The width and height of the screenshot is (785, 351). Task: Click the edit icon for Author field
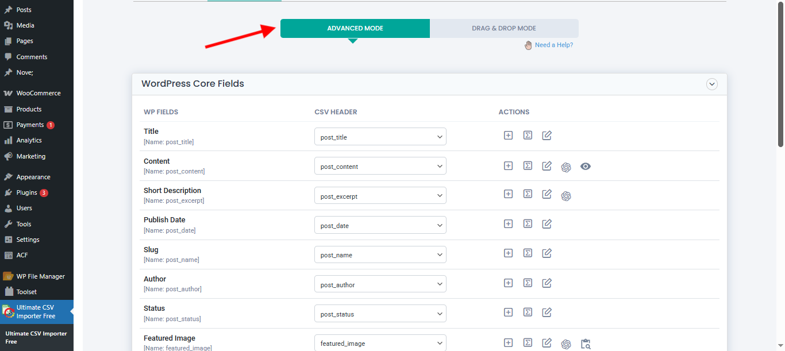[x=547, y=283]
